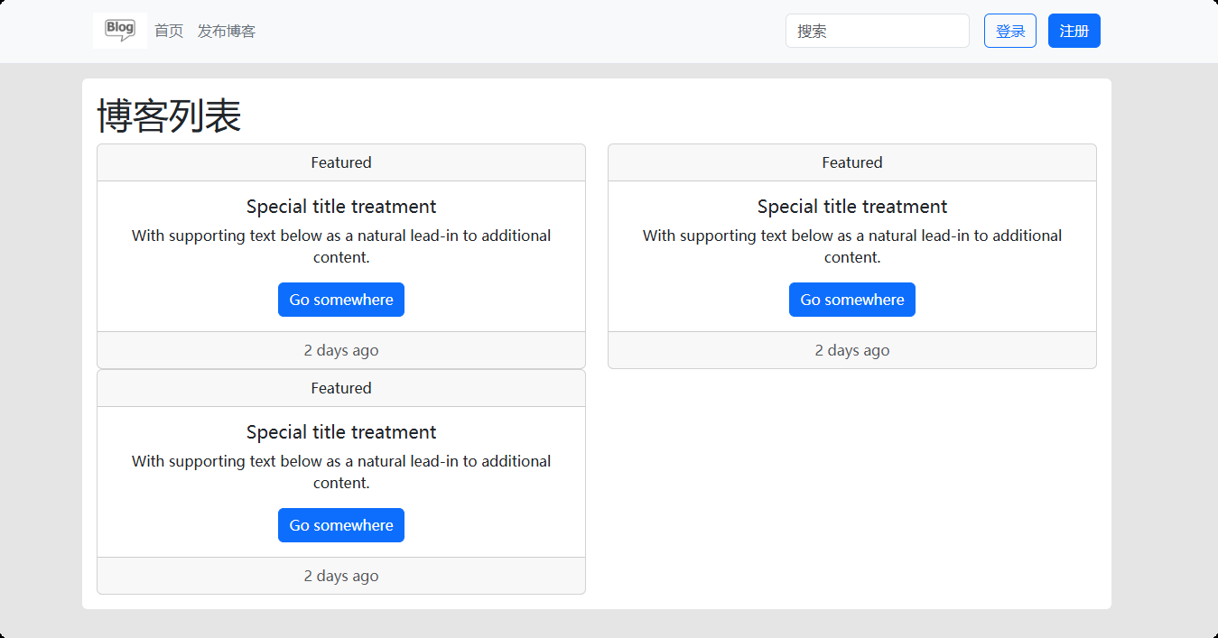Click the first card's 2 days ago footer

point(341,350)
